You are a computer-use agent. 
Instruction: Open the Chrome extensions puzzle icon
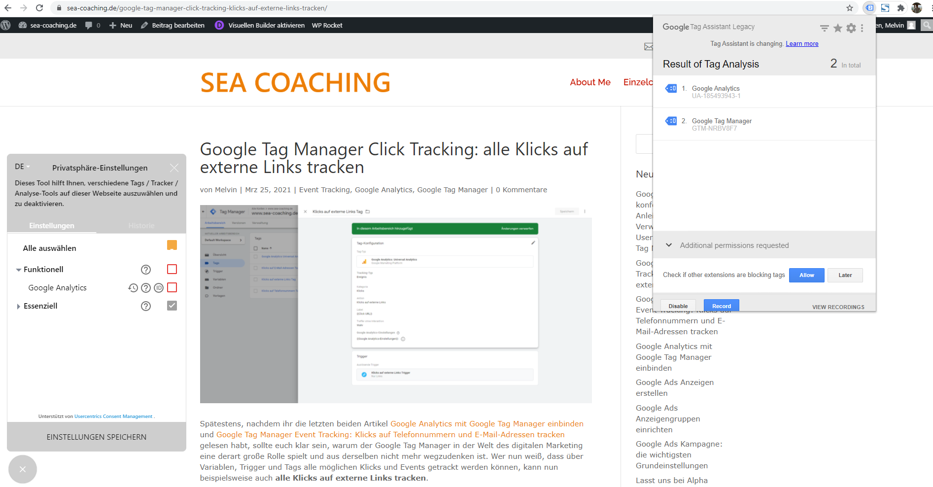tap(901, 8)
